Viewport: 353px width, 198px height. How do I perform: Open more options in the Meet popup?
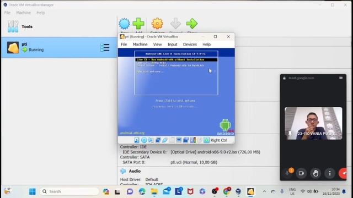click(330, 173)
